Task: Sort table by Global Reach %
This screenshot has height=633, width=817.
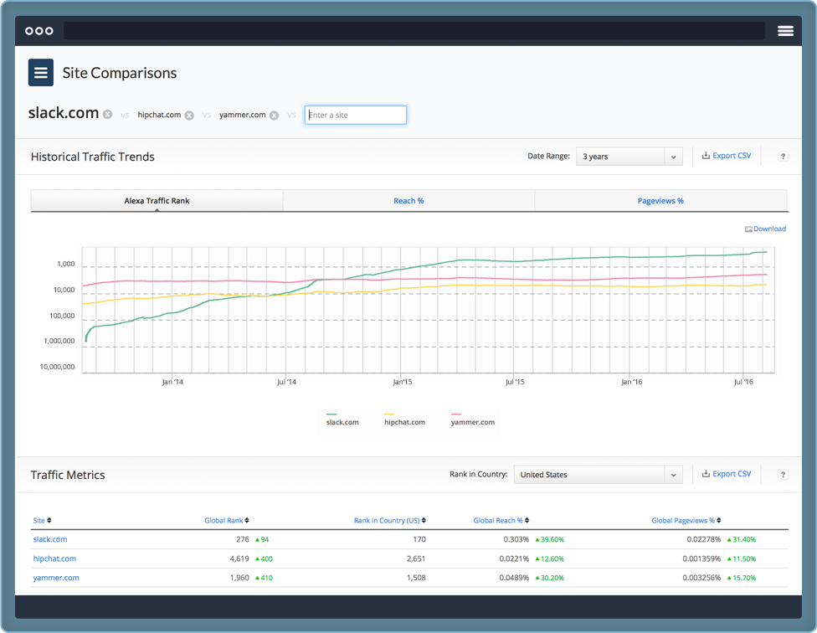Action: coord(501,521)
